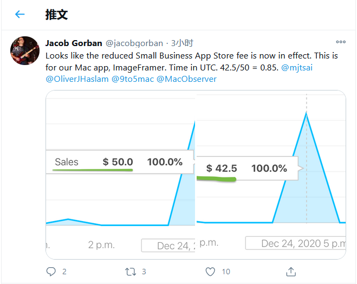Click the 3小时 tweet timestamp

[x=183, y=43]
